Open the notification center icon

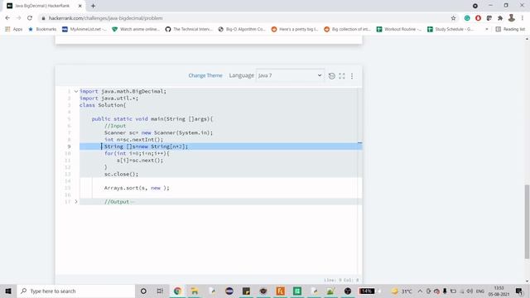click(x=519, y=291)
